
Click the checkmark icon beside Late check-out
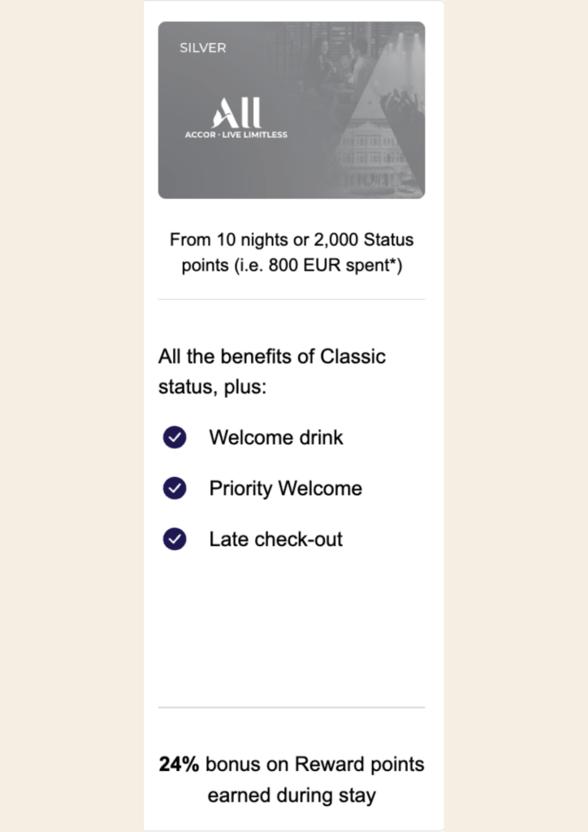[175, 539]
